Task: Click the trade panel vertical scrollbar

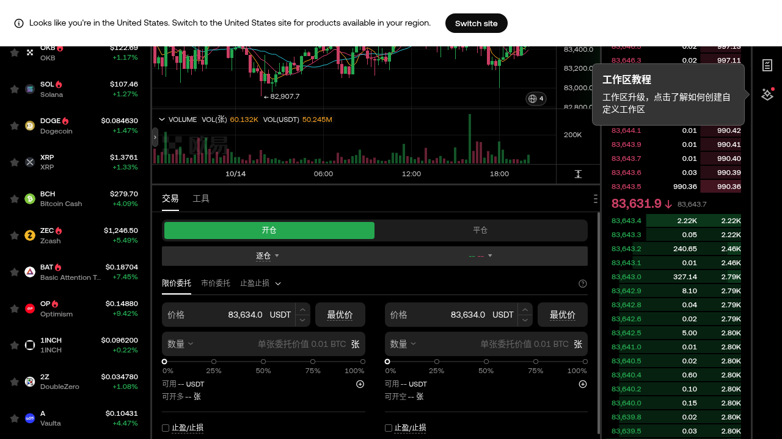Action: [x=598, y=323]
